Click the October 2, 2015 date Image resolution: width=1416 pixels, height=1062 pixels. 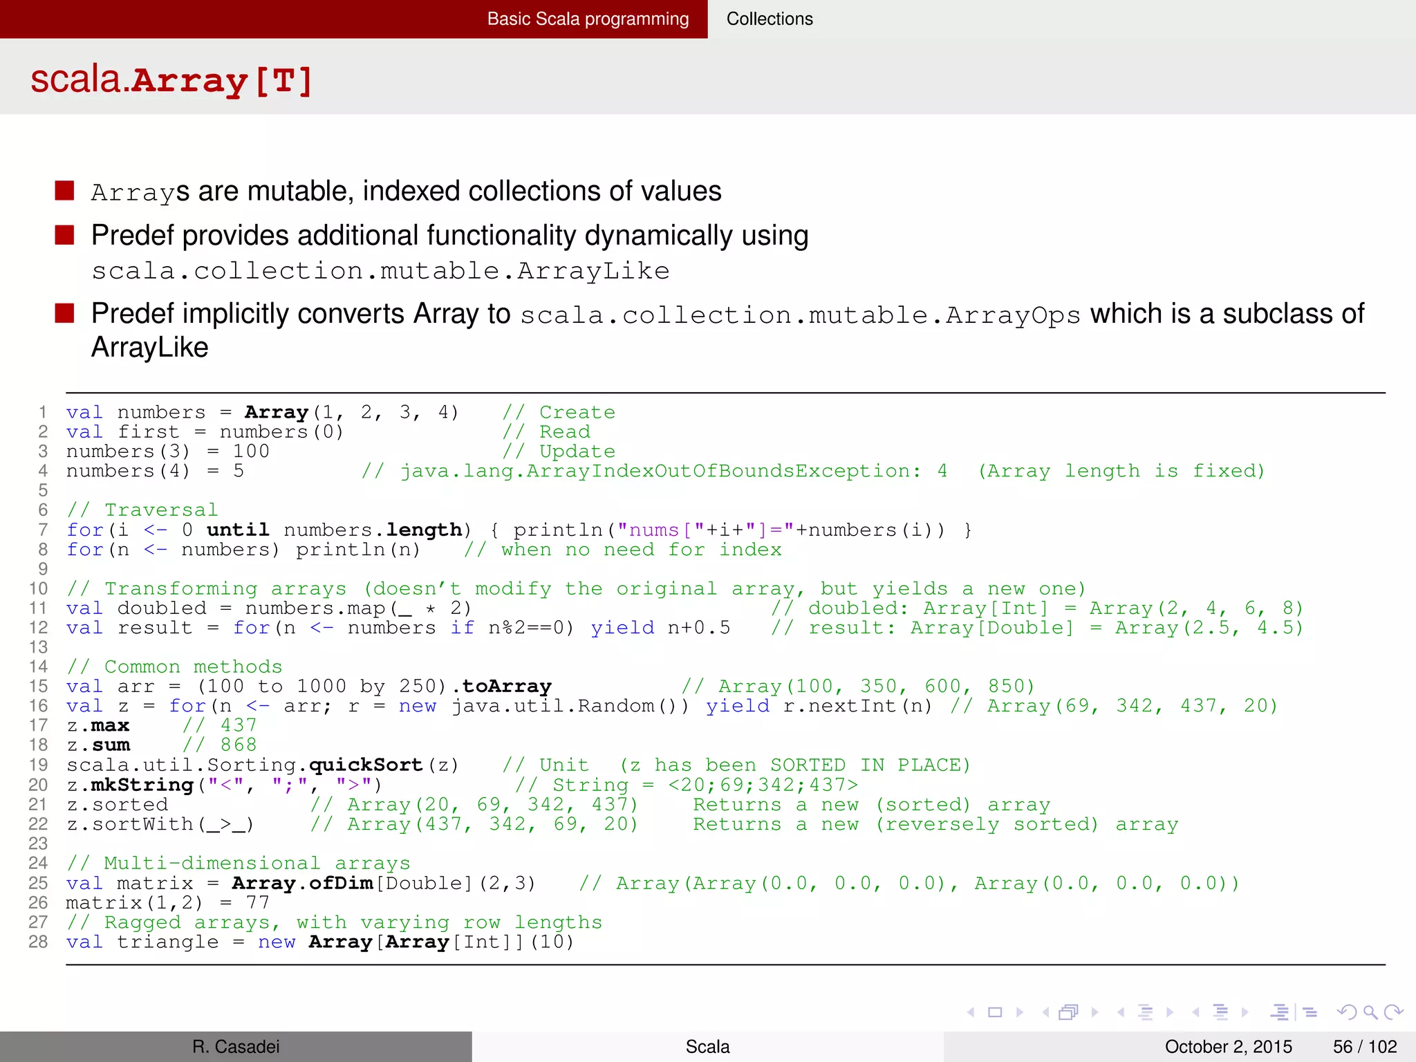[x=1229, y=1047]
